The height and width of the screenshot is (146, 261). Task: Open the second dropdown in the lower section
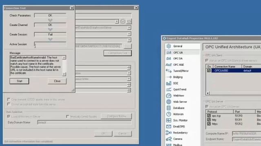[x=129, y=73]
